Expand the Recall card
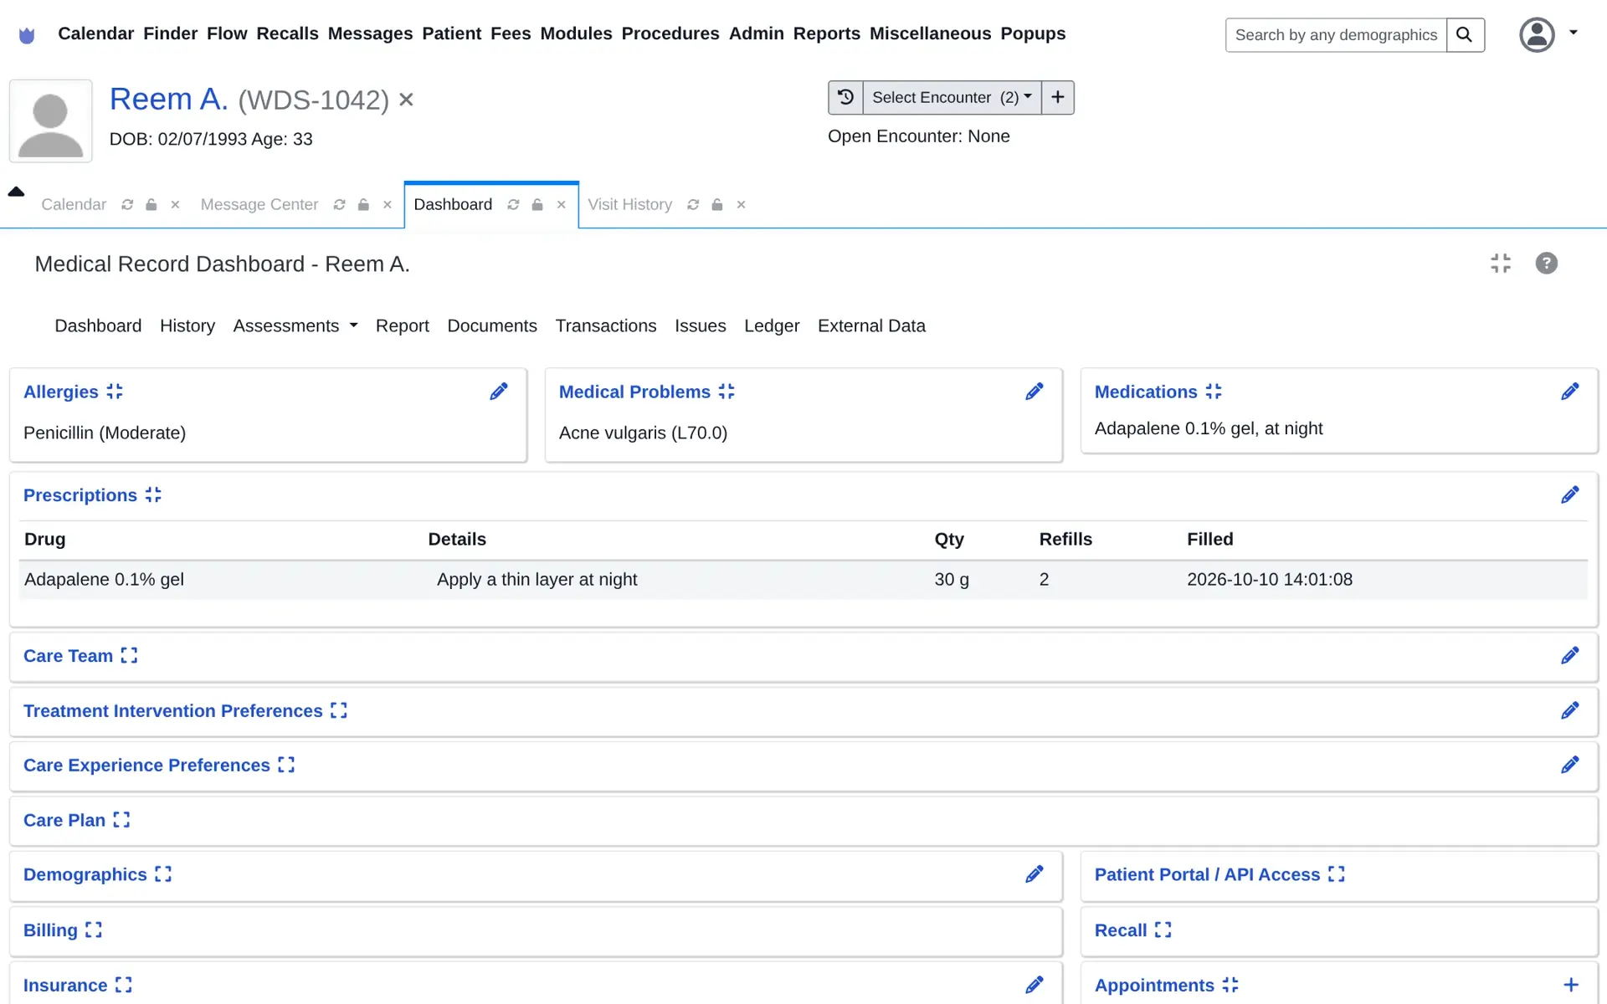1607x1004 pixels. pos(1163,930)
